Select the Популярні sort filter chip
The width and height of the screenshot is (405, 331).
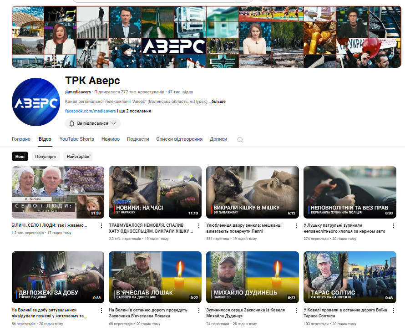click(x=46, y=157)
